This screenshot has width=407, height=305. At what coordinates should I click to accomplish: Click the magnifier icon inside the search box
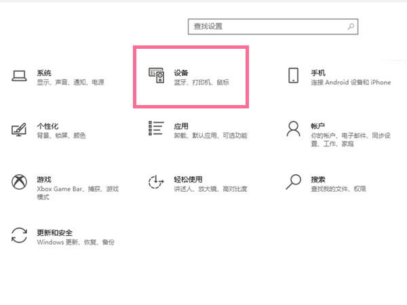pos(351,26)
